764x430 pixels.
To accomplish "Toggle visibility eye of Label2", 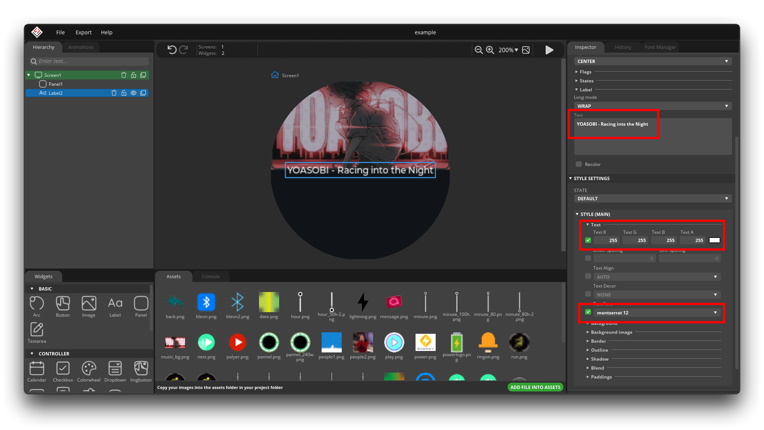I will coord(133,93).
